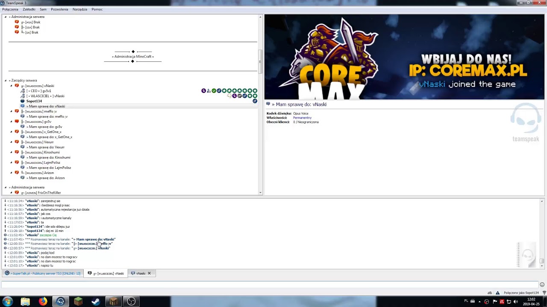Click the headset badge on vNaski user row
The image size is (547, 307).
[229, 96]
